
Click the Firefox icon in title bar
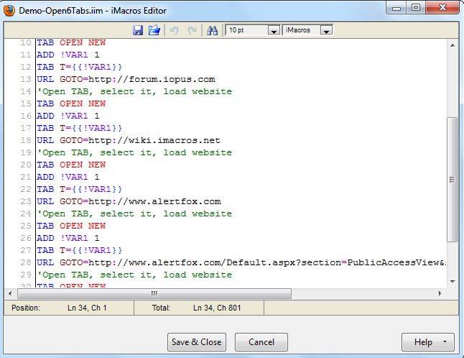(x=9, y=11)
